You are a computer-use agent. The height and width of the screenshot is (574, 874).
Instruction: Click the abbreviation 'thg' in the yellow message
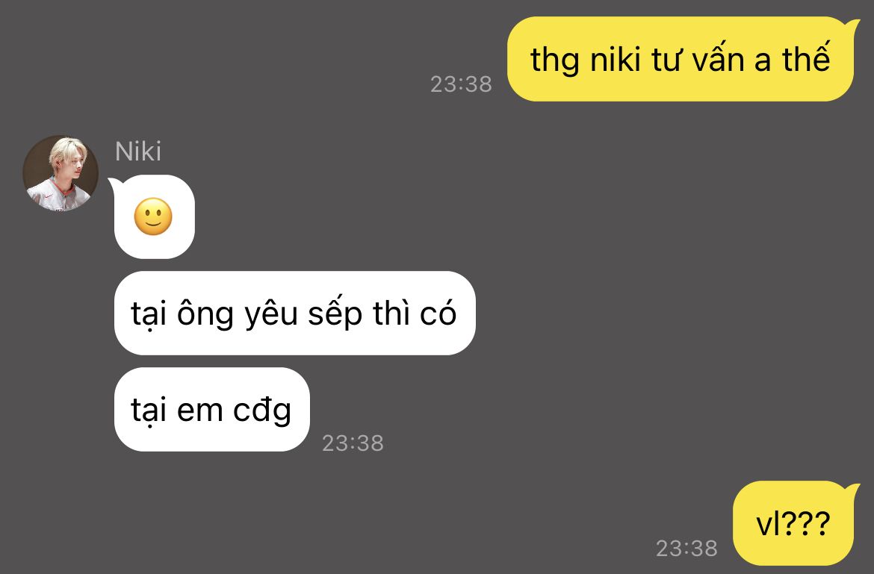[554, 60]
